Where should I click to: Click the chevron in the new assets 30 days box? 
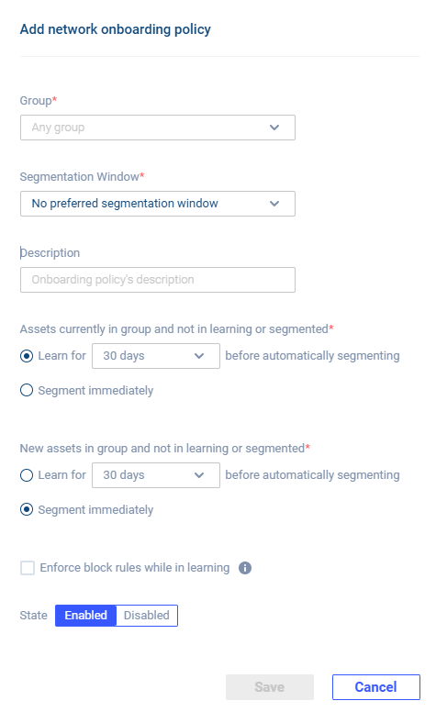click(199, 475)
